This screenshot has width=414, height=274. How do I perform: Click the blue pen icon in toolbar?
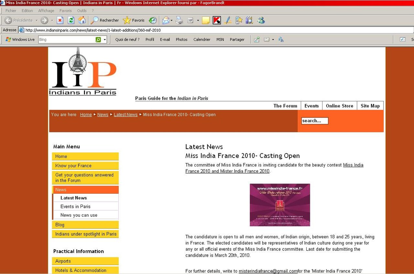228,20
